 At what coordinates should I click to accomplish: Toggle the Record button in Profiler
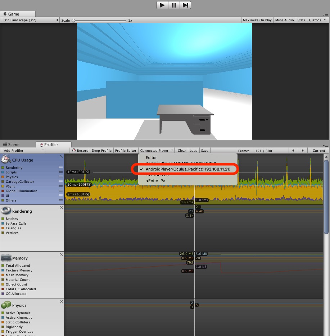80,151
